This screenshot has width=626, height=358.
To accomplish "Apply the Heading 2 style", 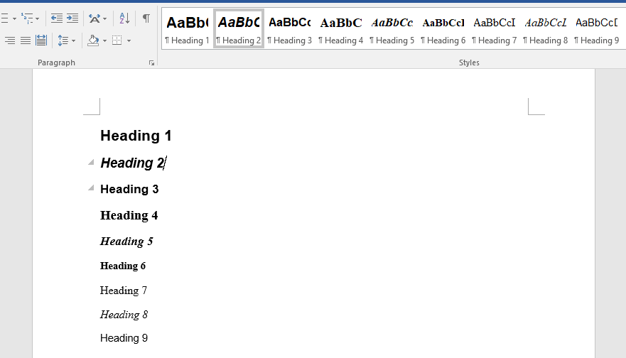I will click(239, 28).
